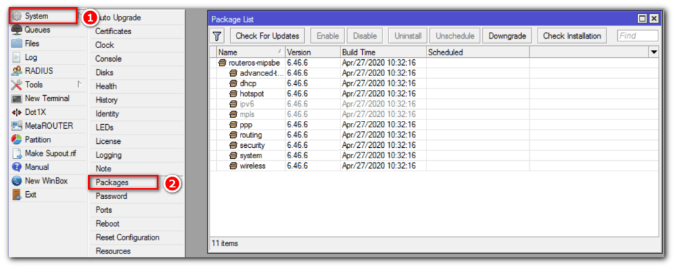Click the mpls package icon

tap(233, 114)
